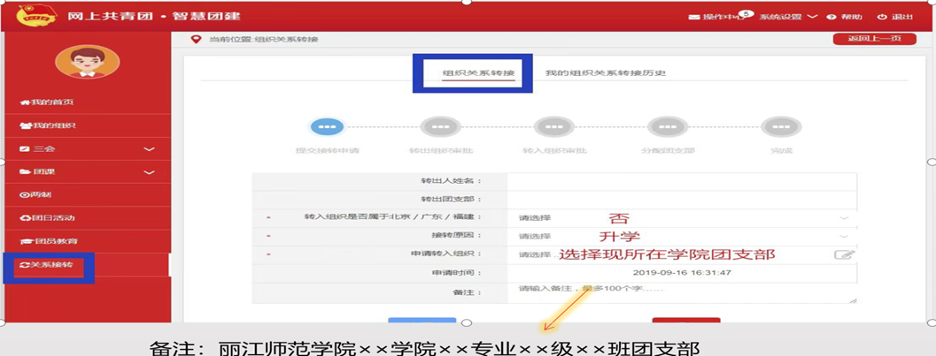
Task: Open the 操作中心 notification icon
Action: point(695,17)
